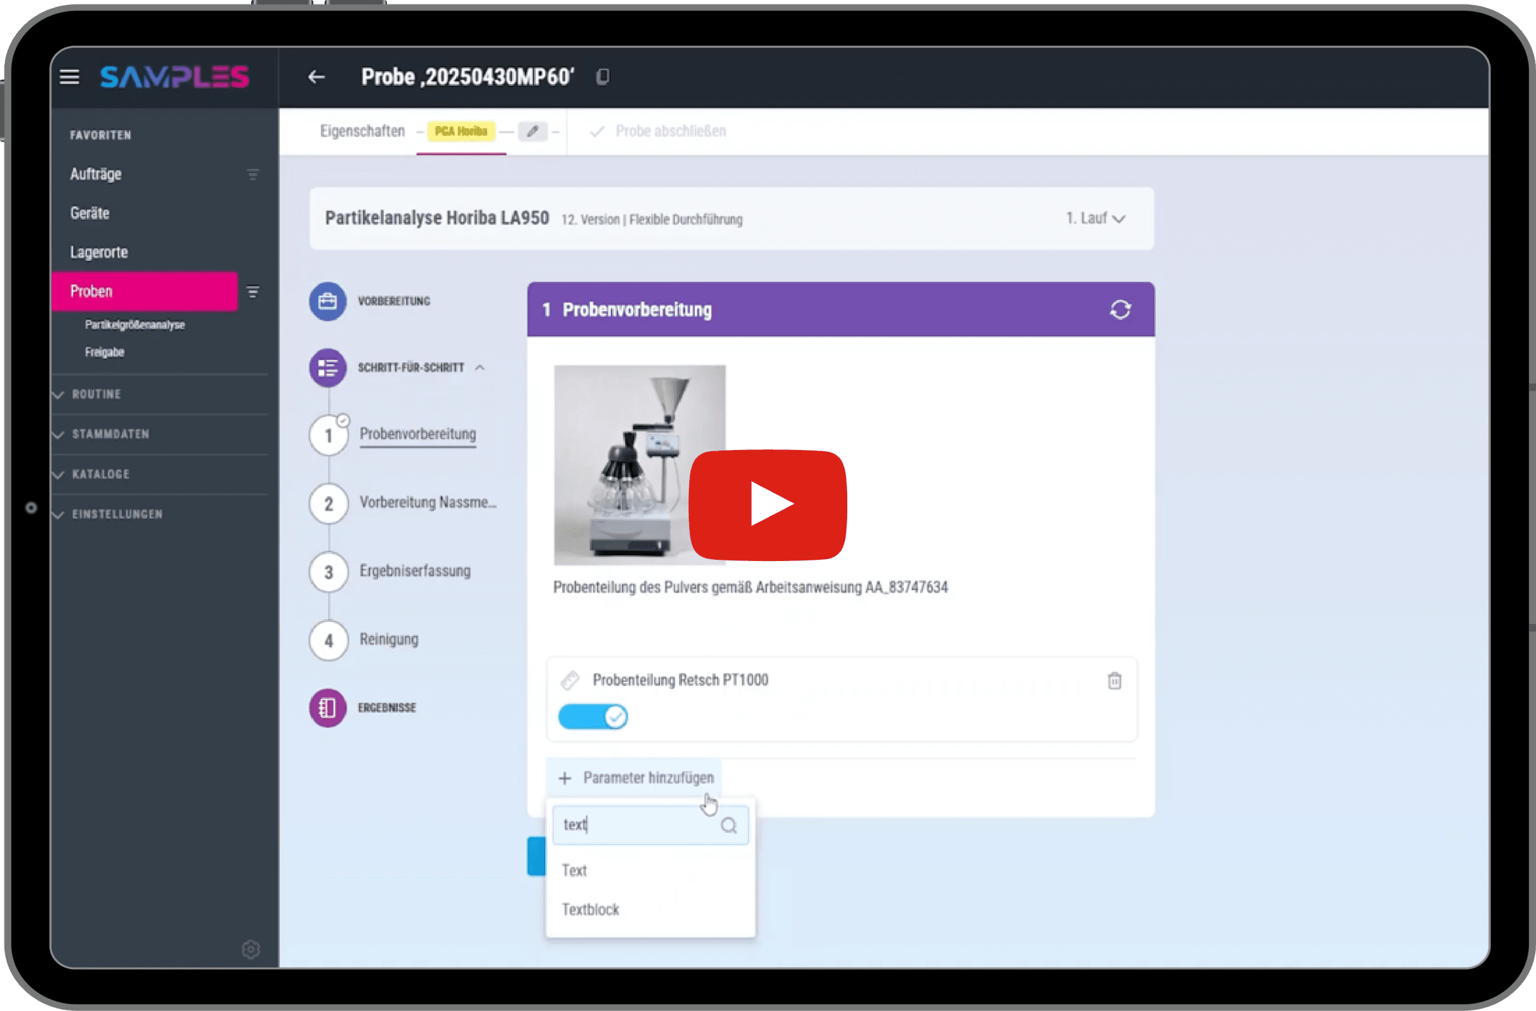Open the hamburger menu icon
This screenshot has height=1011, width=1536.
click(69, 77)
